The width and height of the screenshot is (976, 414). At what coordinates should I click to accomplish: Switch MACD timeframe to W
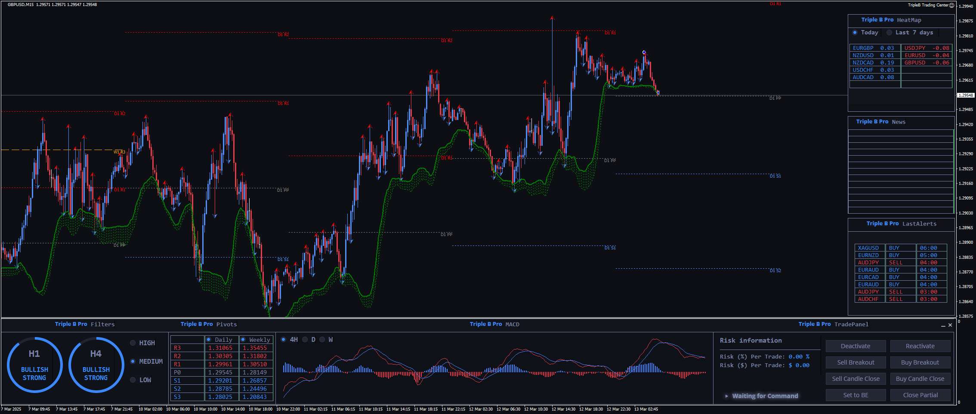click(322, 340)
